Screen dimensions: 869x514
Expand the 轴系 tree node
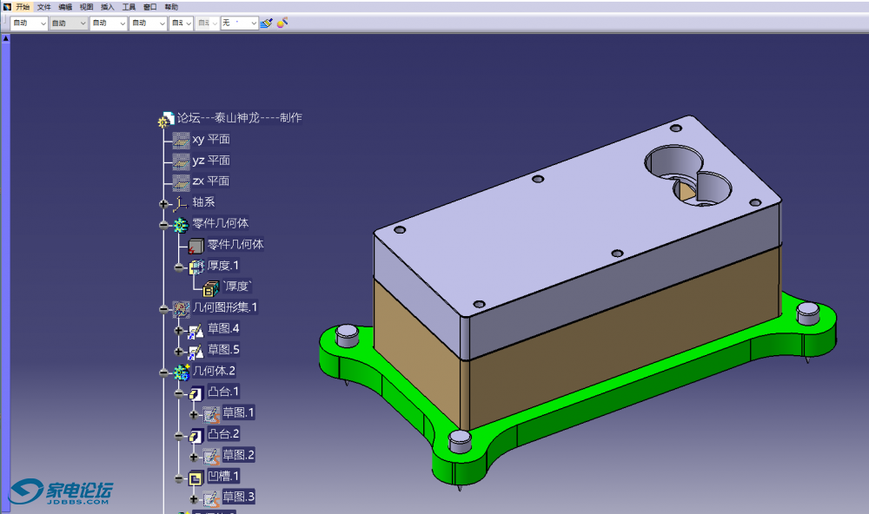click(x=163, y=203)
